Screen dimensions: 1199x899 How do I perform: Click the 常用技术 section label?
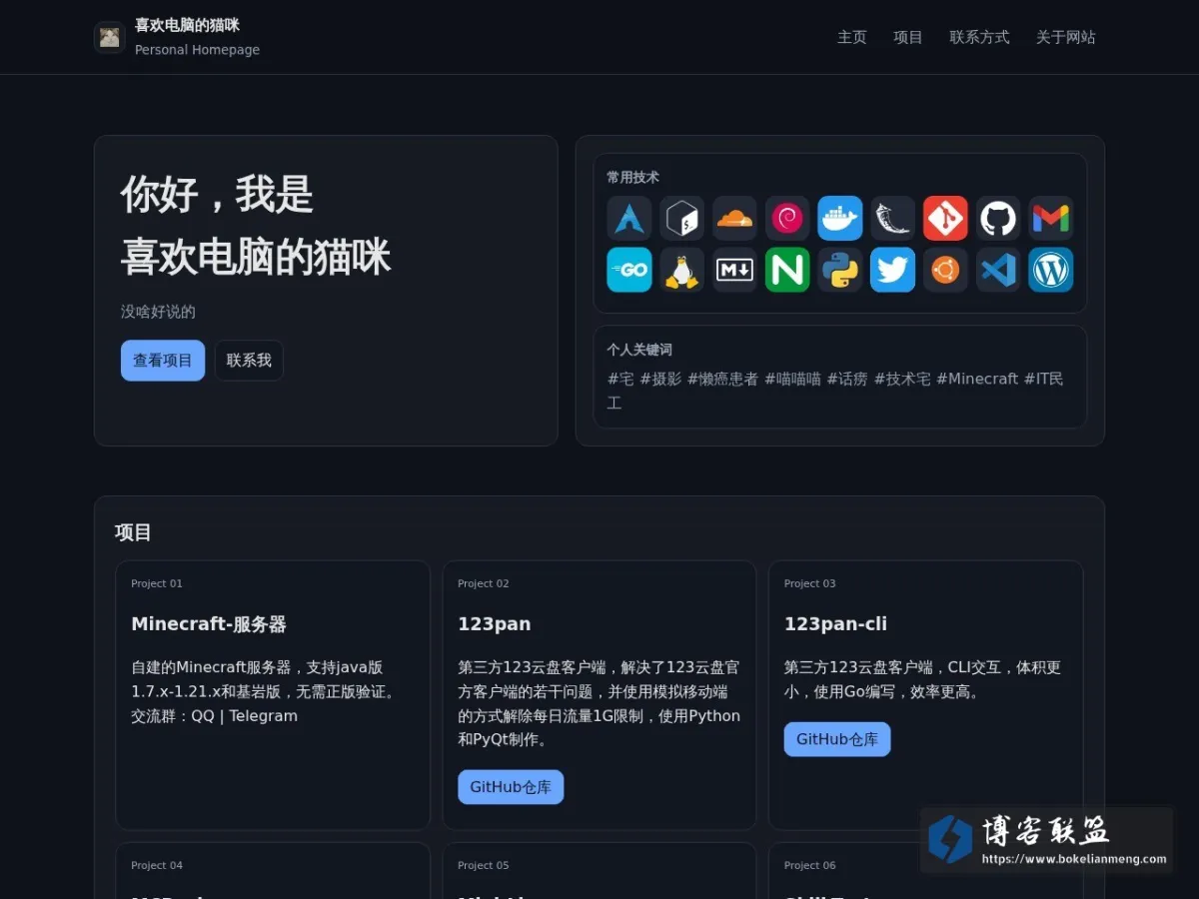click(633, 177)
